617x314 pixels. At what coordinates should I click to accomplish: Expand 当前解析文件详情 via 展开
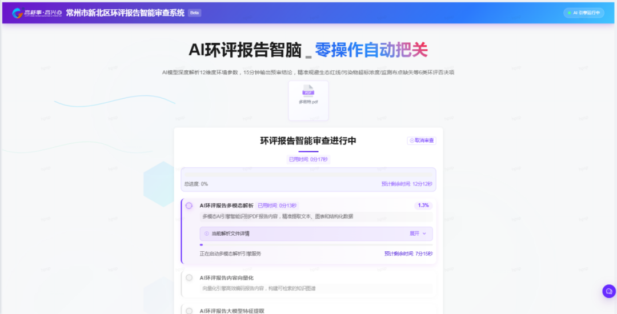414,234
